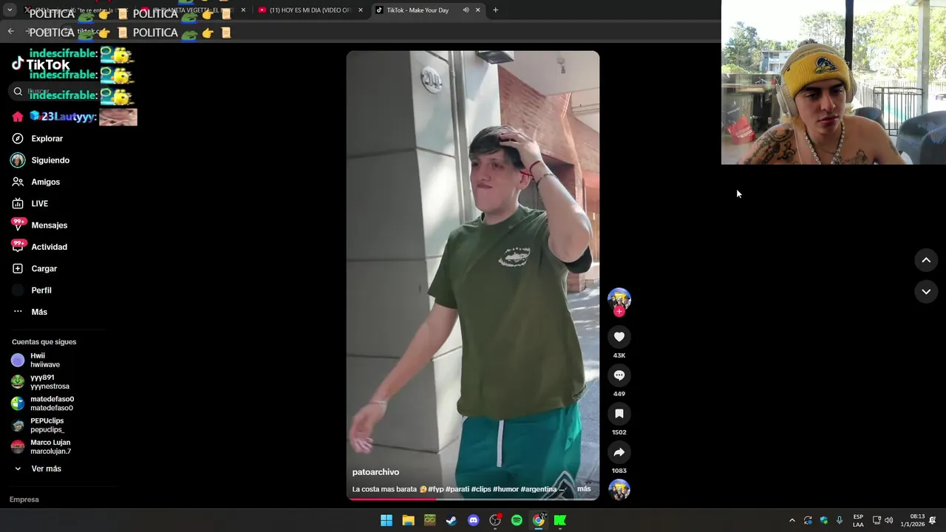Viewport: 946px width, 532px height.
Task: Show hidden system tray icons
Action: [x=792, y=520]
